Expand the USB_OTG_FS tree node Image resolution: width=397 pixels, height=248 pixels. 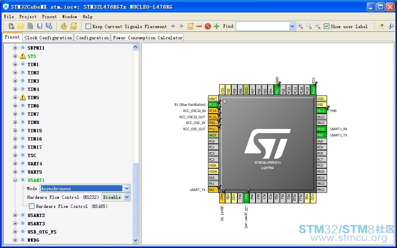(x=15, y=231)
